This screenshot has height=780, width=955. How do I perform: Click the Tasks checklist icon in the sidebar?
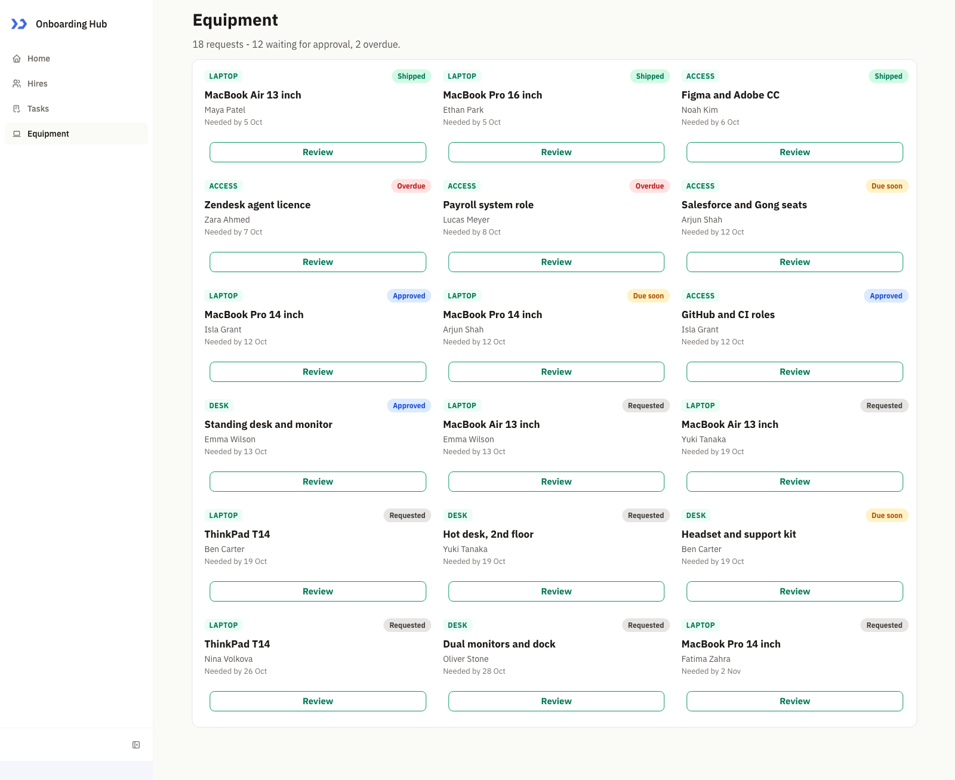17,109
